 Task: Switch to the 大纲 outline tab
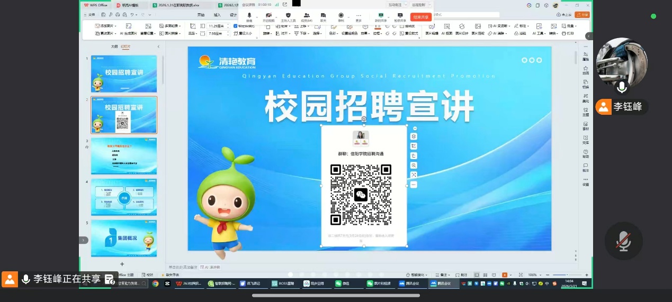tap(114, 47)
